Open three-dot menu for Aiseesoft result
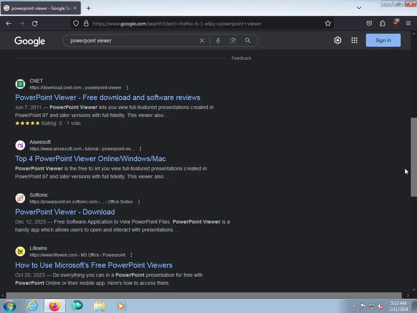The height and width of the screenshot is (313, 417). [x=140, y=149]
